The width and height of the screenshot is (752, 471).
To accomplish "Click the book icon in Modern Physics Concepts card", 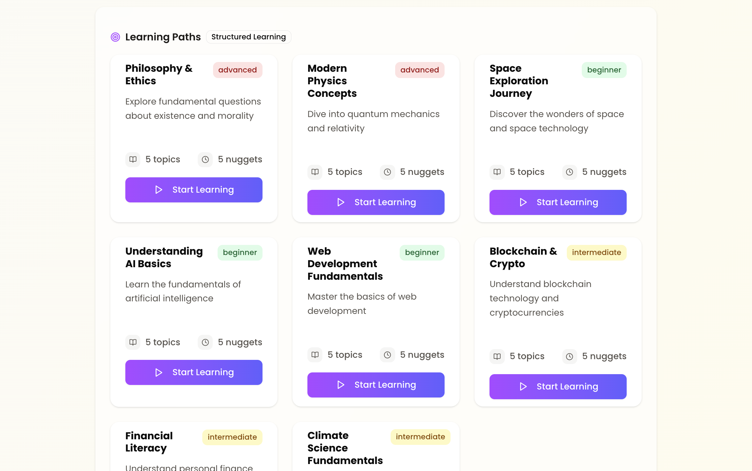I will click(315, 172).
